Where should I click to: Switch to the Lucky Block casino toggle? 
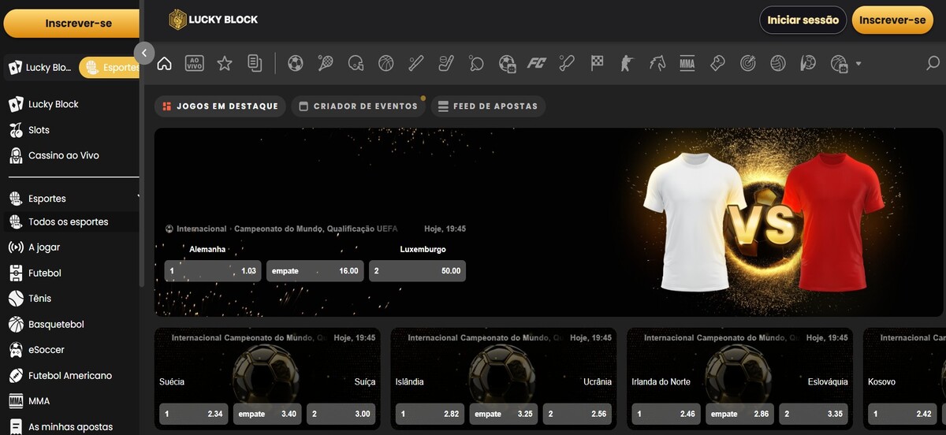(x=40, y=68)
